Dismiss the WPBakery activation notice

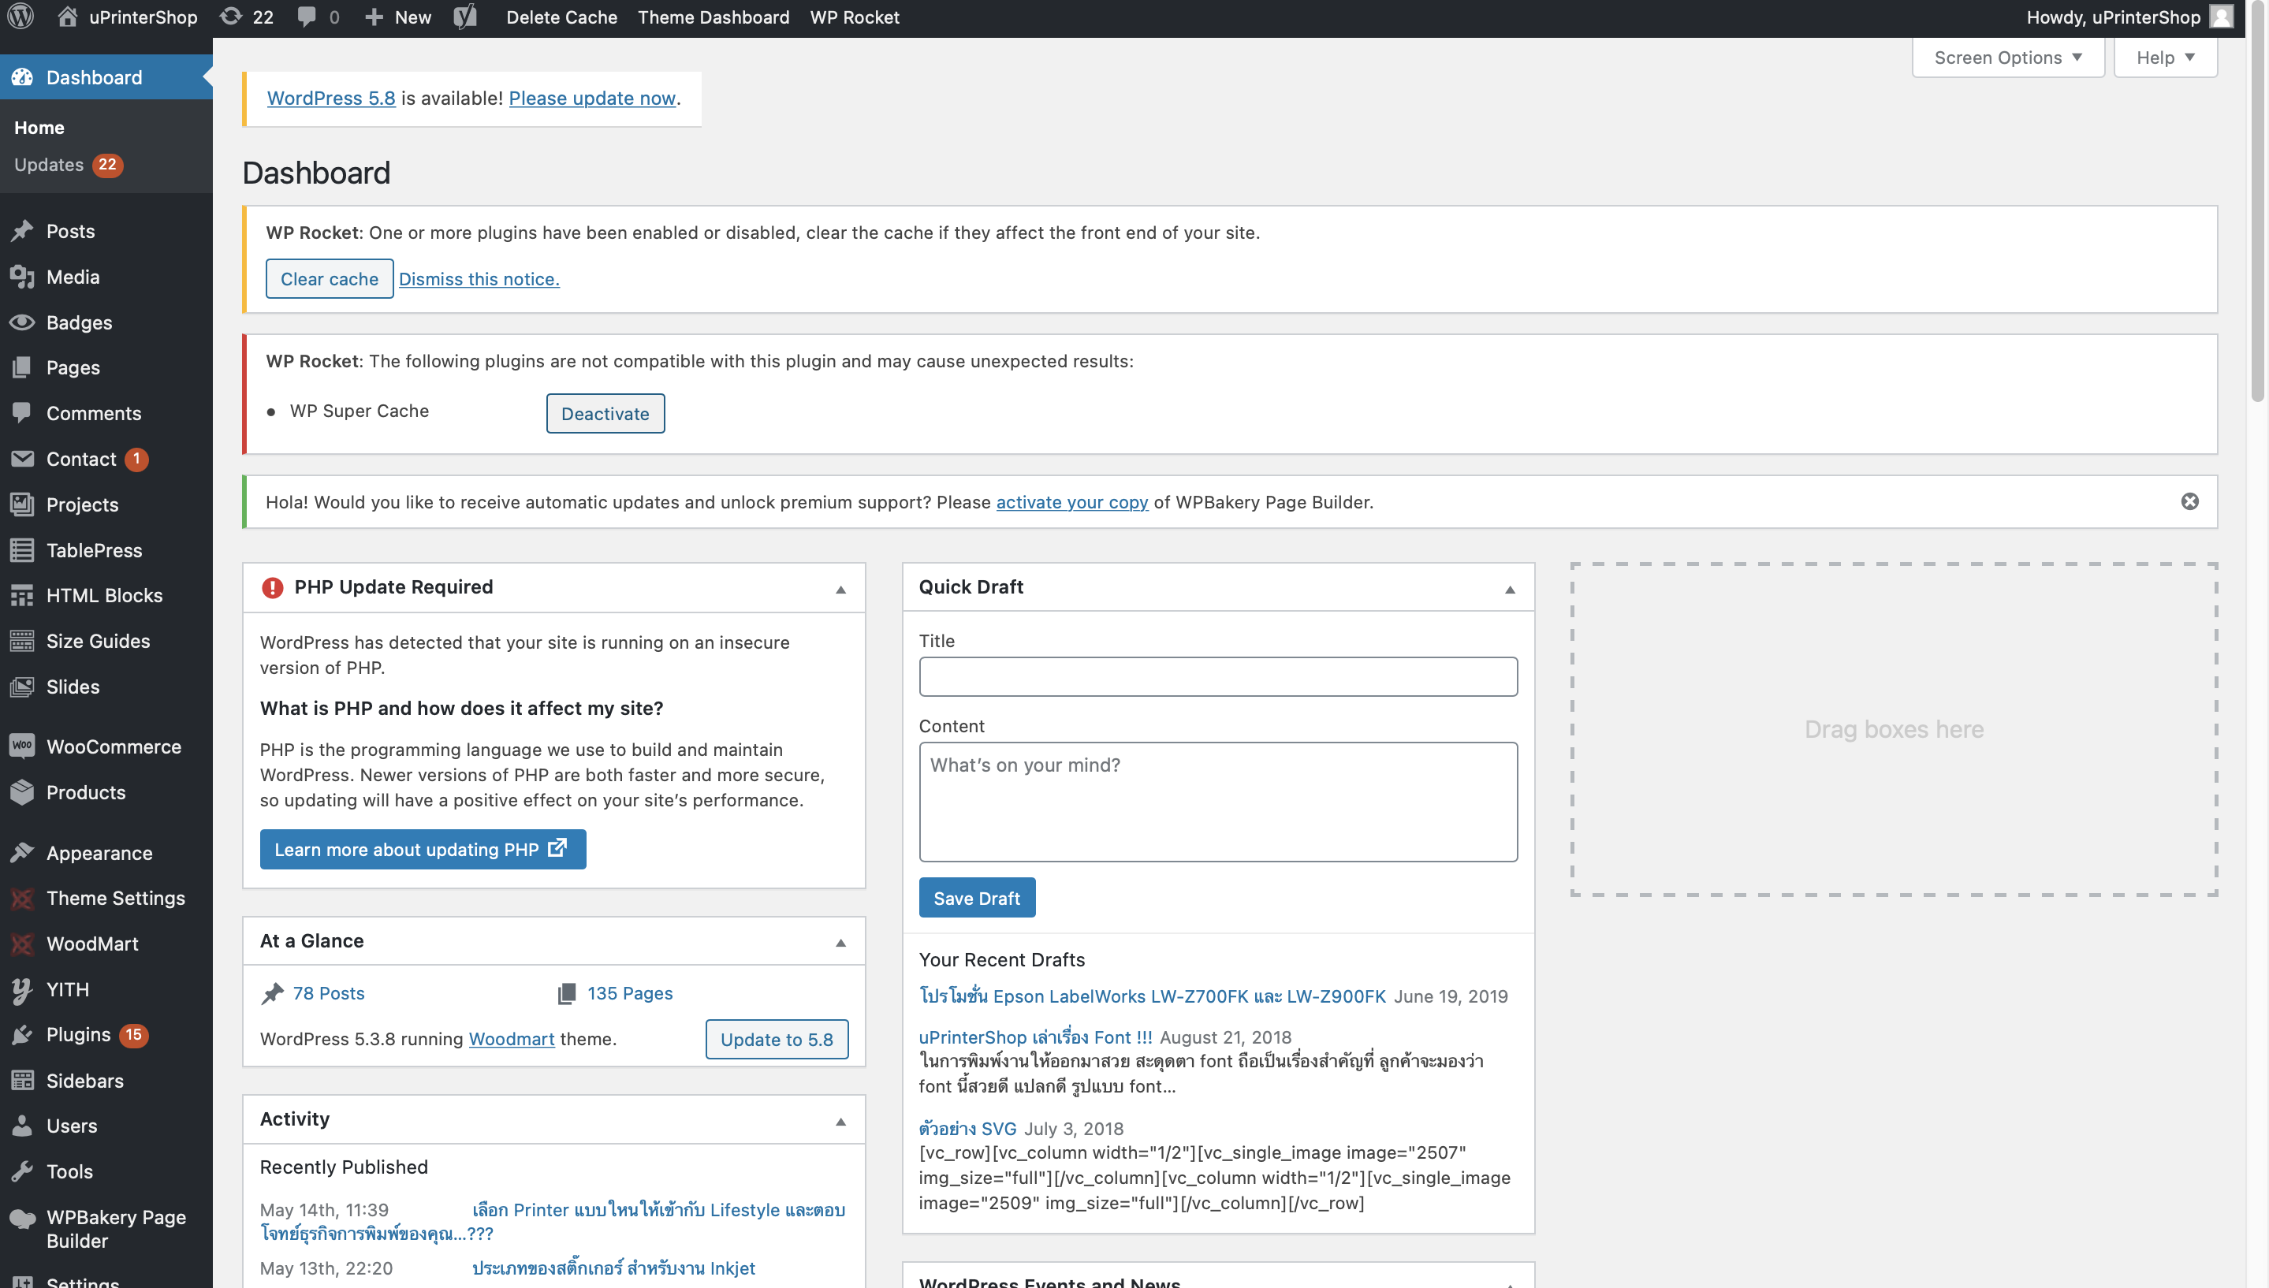[2190, 501]
